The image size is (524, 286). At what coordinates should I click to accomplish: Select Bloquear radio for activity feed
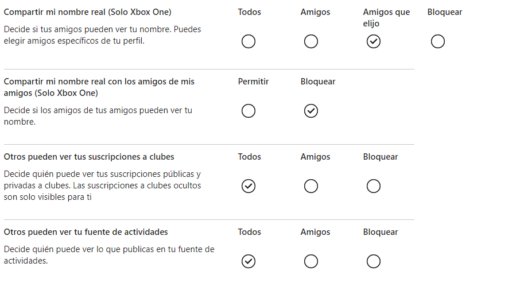374,261
